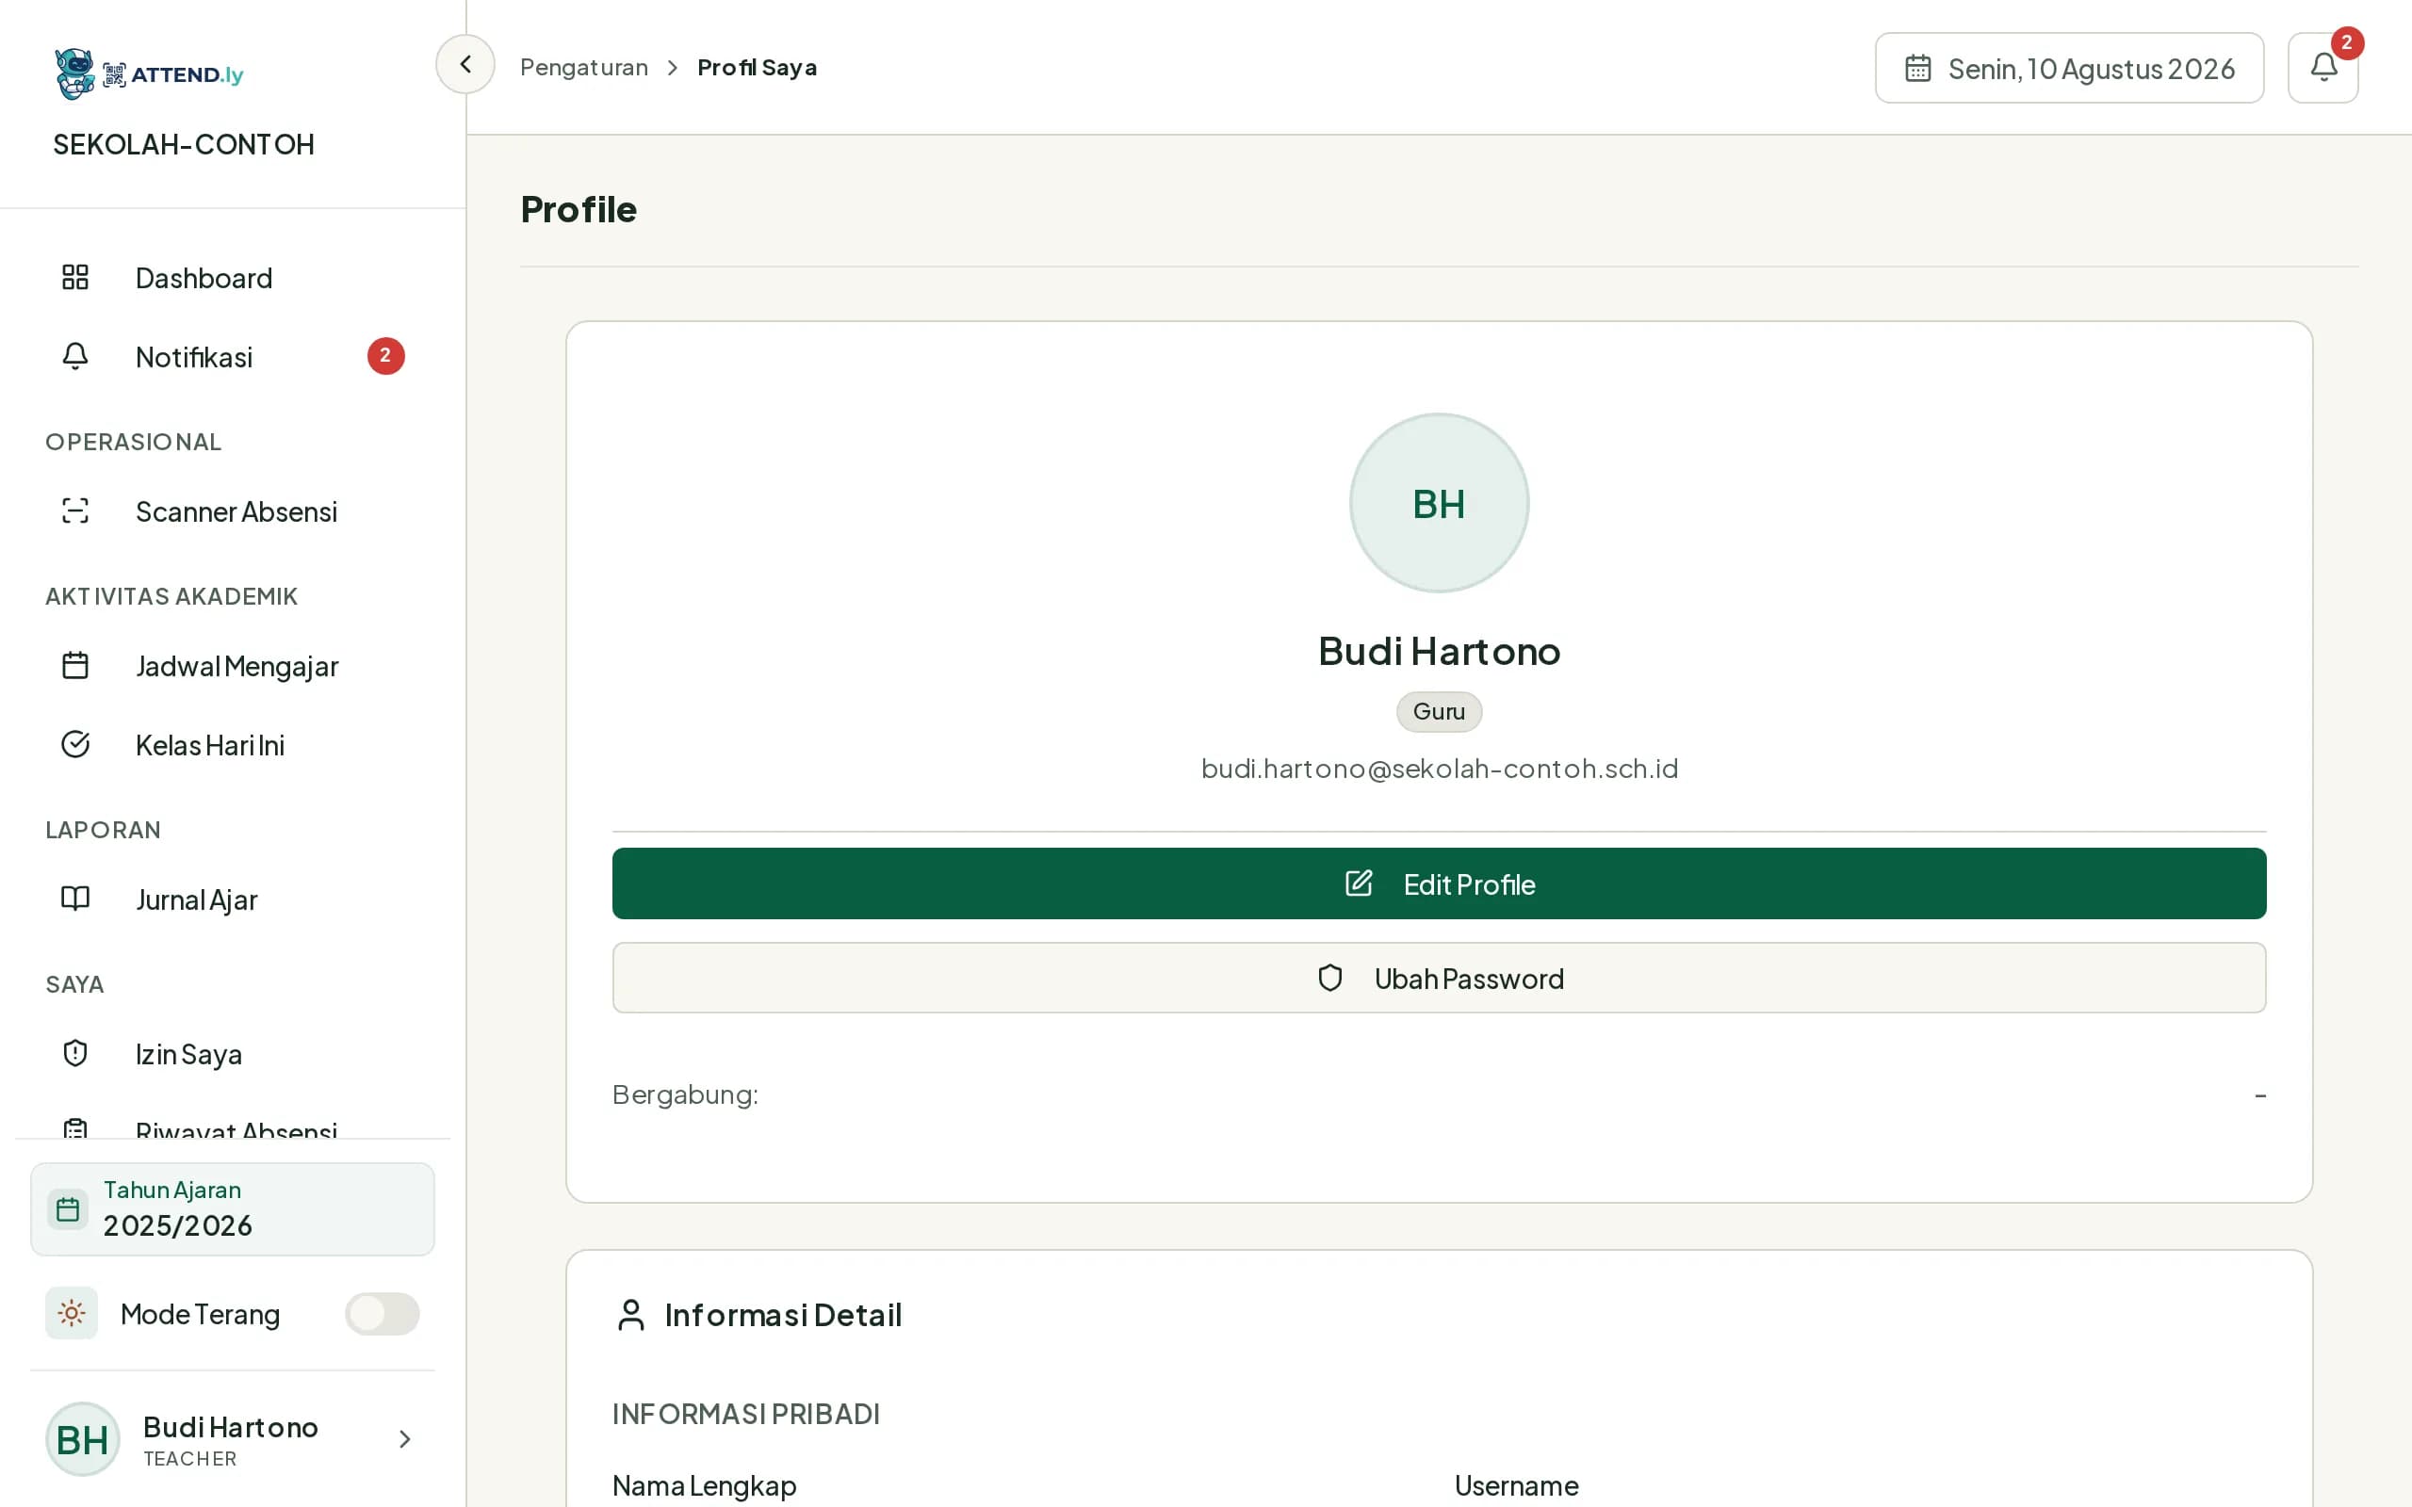The height and width of the screenshot is (1507, 2412).
Task: Open Jurnal Ajar report
Action: pyautogui.click(x=232, y=899)
